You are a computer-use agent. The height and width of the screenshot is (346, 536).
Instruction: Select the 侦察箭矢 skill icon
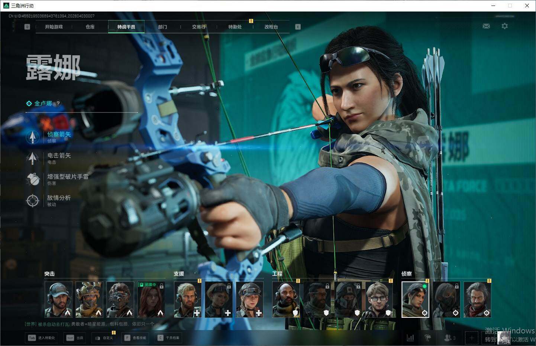coord(33,137)
